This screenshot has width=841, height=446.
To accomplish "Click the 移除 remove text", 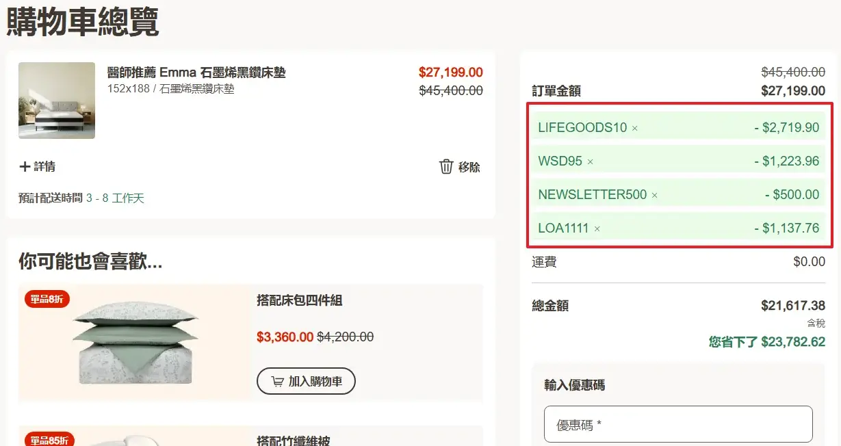I will [469, 167].
